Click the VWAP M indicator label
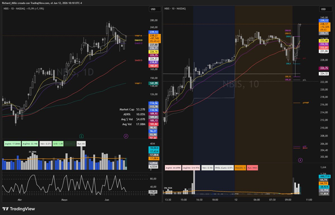The width and height of the screenshot is (335, 215). pos(138,36)
